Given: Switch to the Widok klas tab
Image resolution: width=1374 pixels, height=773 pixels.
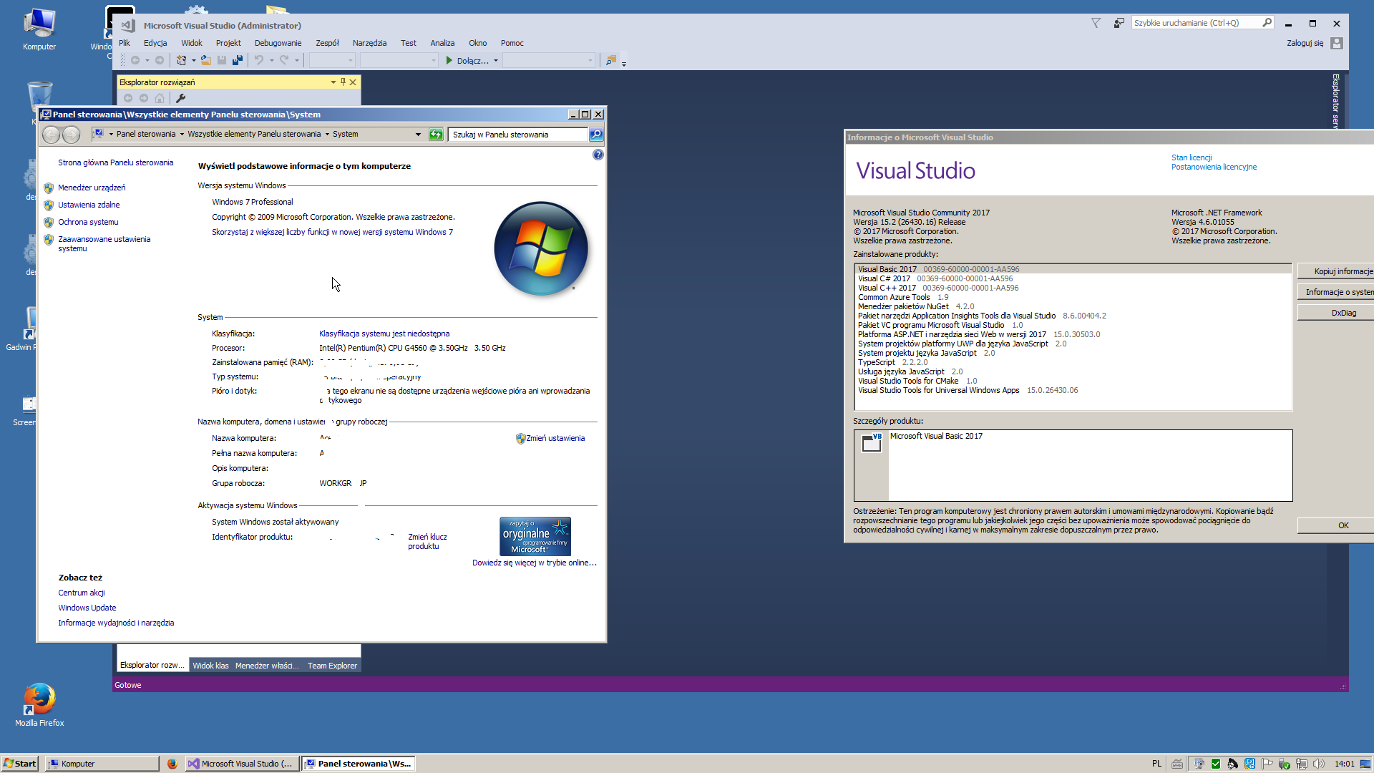Looking at the screenshot, I should tap(210, 666).
